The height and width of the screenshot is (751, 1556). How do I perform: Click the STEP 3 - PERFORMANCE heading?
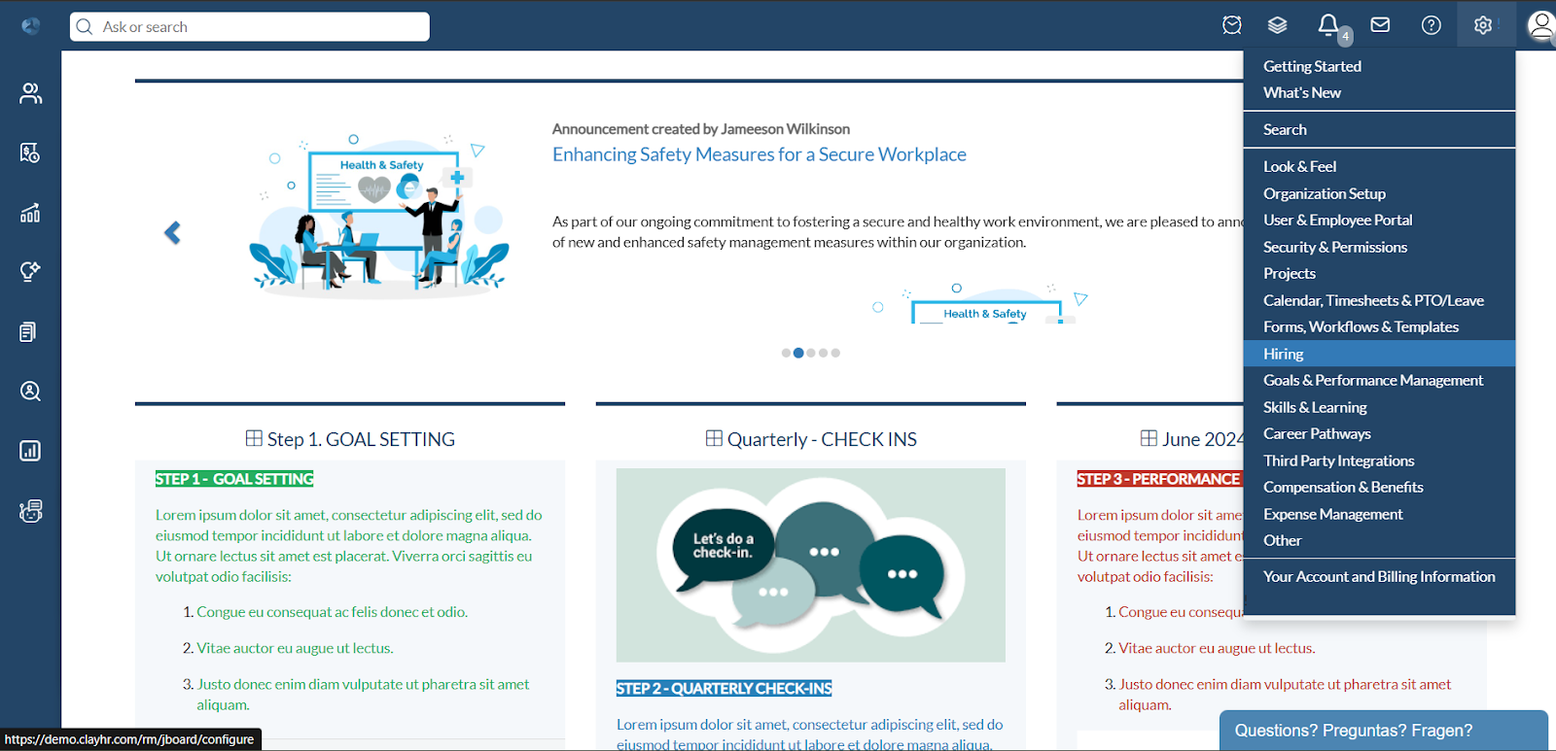click(1158, 479)
